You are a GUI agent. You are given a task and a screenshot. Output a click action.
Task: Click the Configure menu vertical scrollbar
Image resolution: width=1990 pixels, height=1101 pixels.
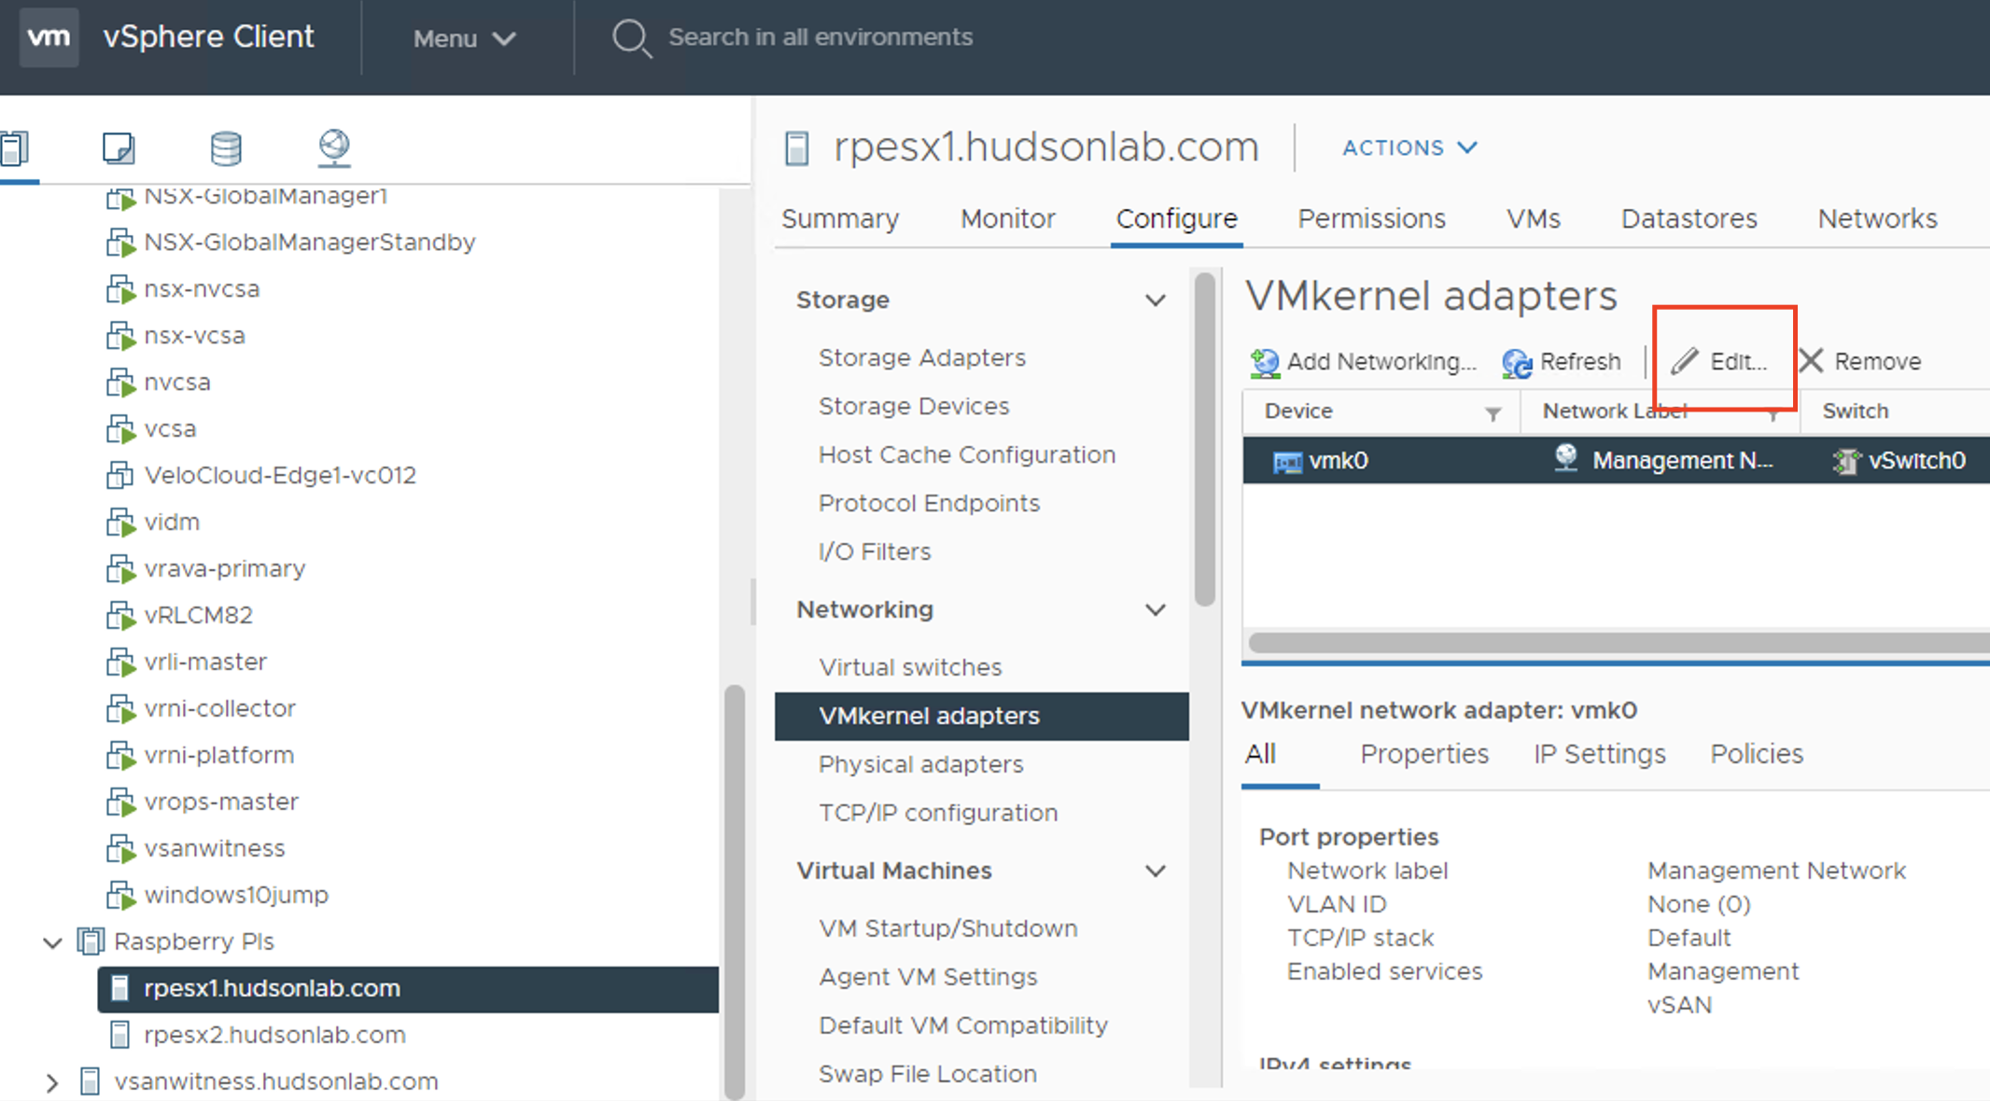click(1205, 439)
